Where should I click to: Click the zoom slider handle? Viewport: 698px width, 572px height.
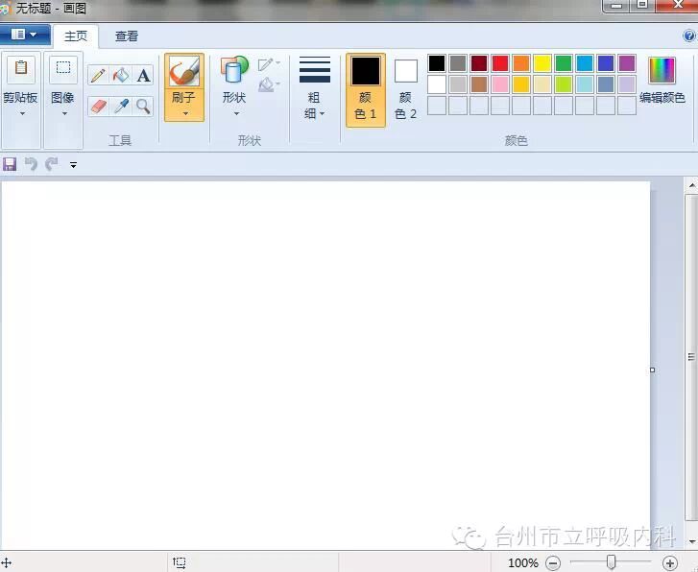(x=612, y=562)
